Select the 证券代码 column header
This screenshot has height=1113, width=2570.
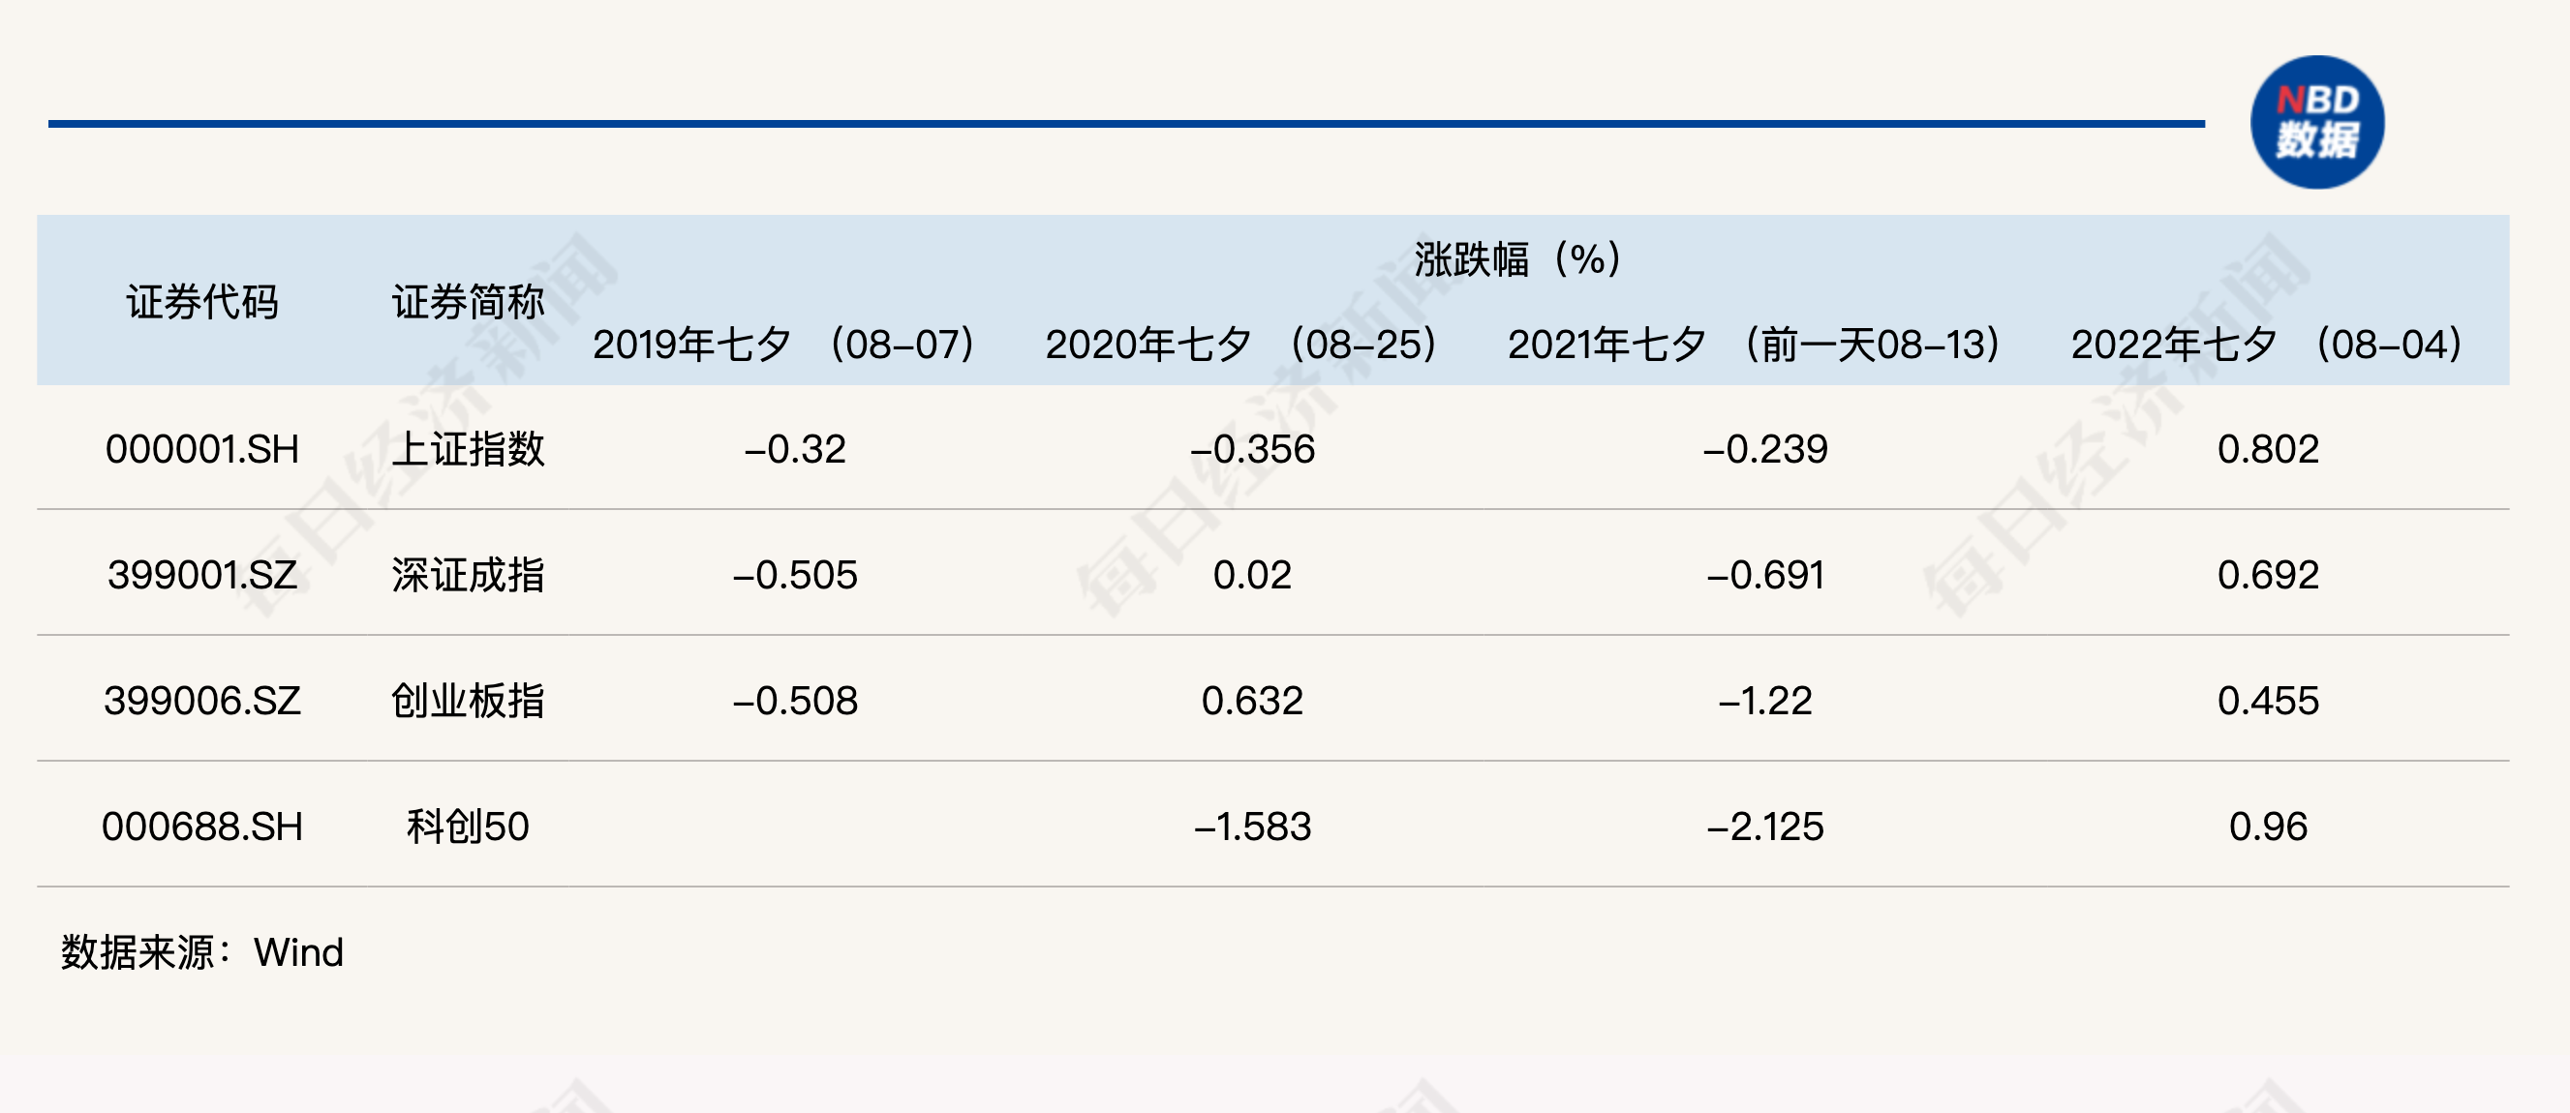pyautogui.click(x=201, y=301)
